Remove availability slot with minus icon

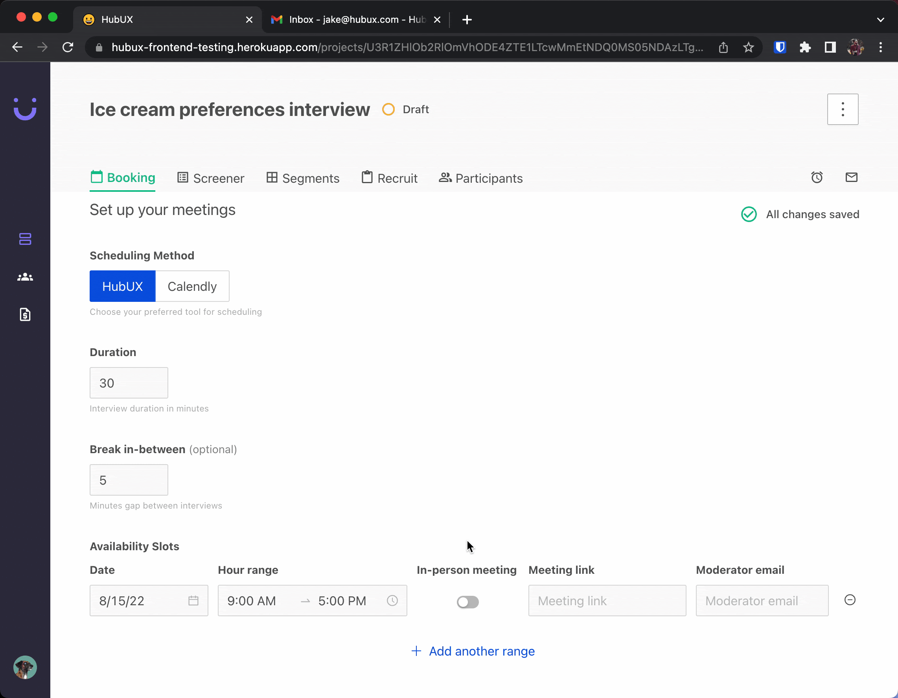click(x=850, y=600)
